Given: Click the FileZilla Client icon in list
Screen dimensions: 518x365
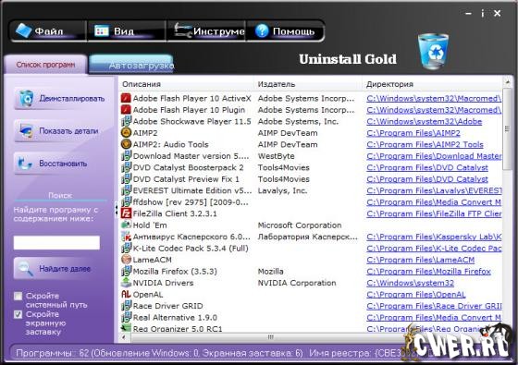Looking at the screenshot, I should 126,213.
